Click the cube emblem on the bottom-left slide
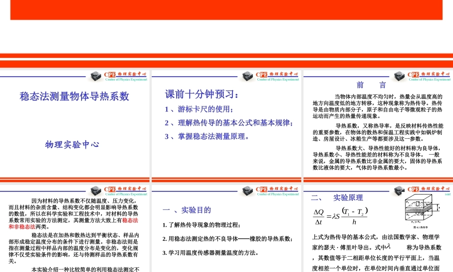Viewport: 453px width, 272px height. point(96,191)
